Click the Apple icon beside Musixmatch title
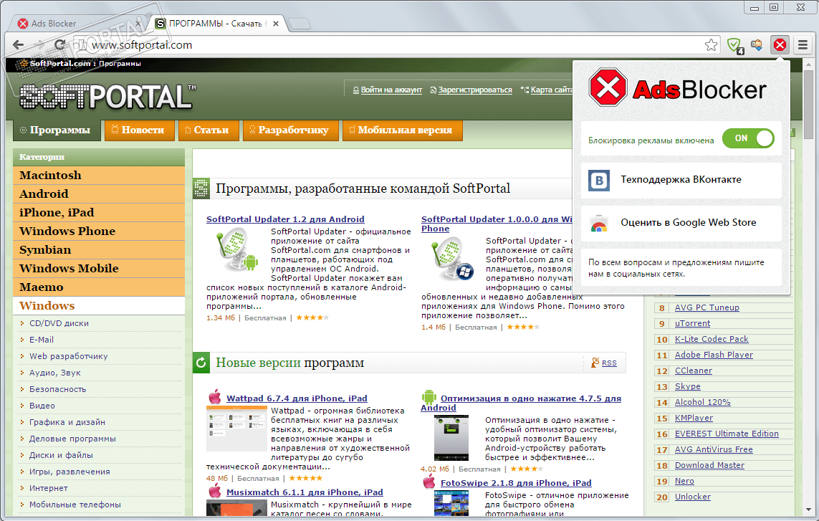Screen dimensions: 819x521 [215, 491]
